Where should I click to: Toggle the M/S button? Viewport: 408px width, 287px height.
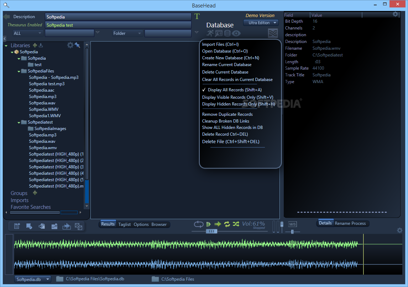coord(292,224)
